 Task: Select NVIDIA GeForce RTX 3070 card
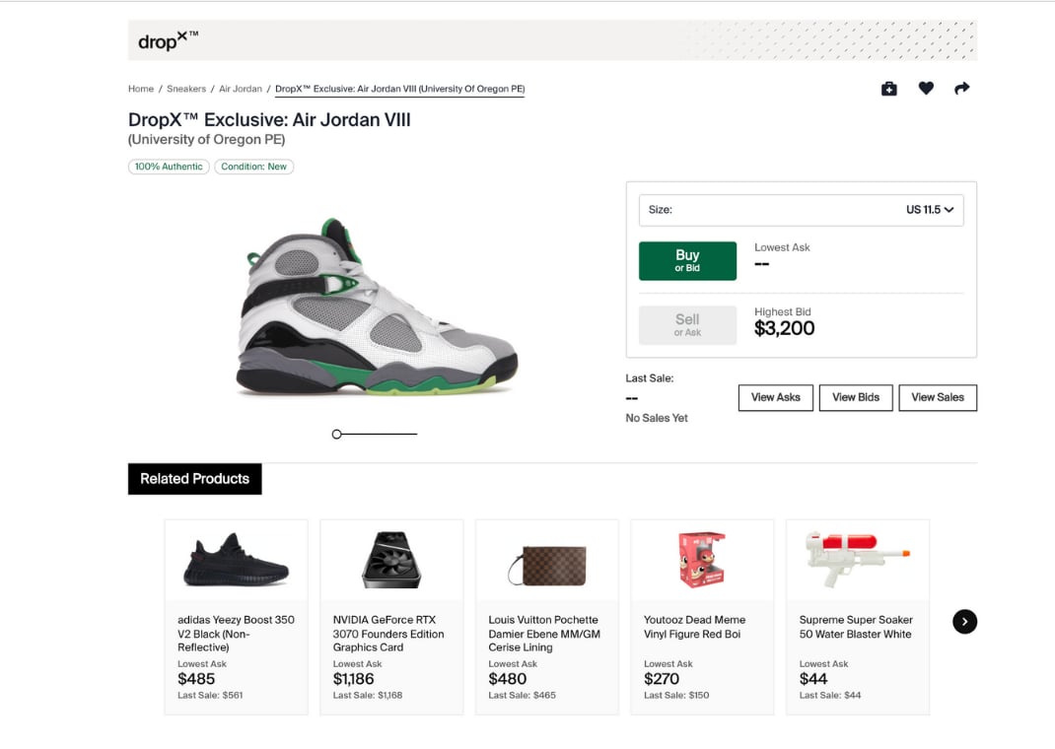point(391,616)
